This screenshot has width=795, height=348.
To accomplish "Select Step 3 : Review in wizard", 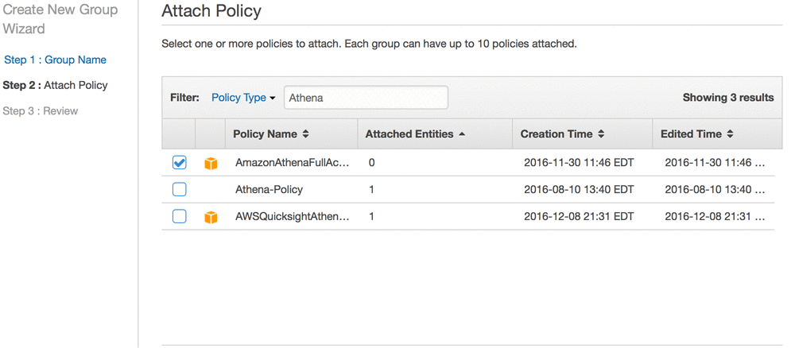I will (41, 110).
